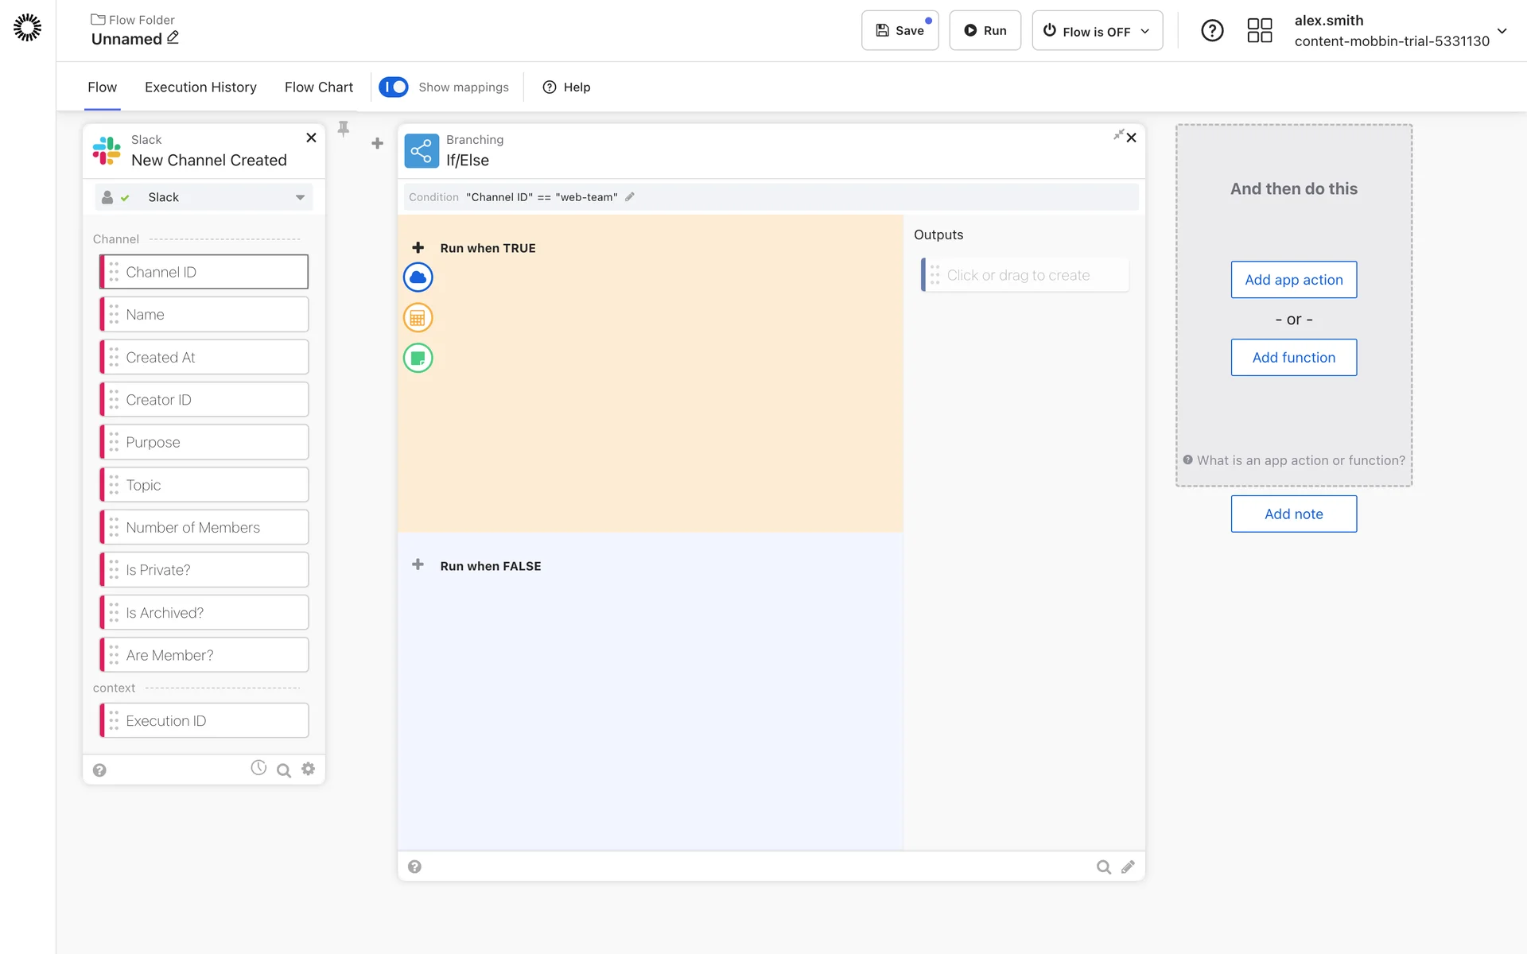Viewport: 1527px width, 954px height.
Task: Rename flow using pencil next to Unnamed
Action: point(173,37)
